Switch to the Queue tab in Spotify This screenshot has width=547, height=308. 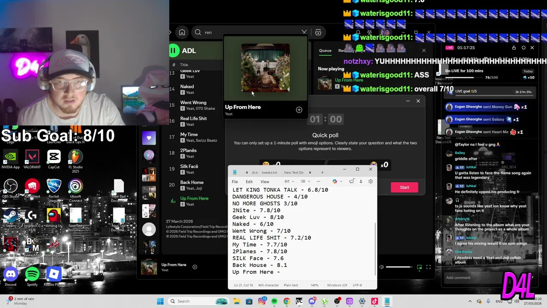click(325, 50)
